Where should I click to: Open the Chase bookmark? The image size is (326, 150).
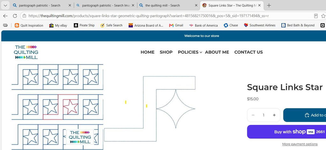(x=231, y=25)
